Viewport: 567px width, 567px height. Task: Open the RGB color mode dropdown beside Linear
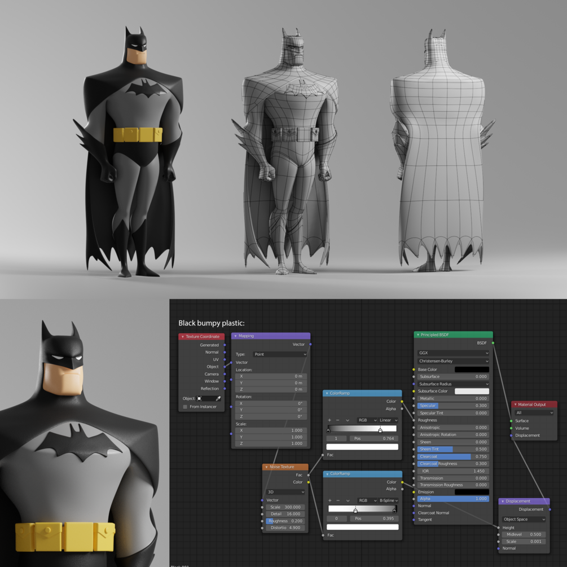(367, 420)
